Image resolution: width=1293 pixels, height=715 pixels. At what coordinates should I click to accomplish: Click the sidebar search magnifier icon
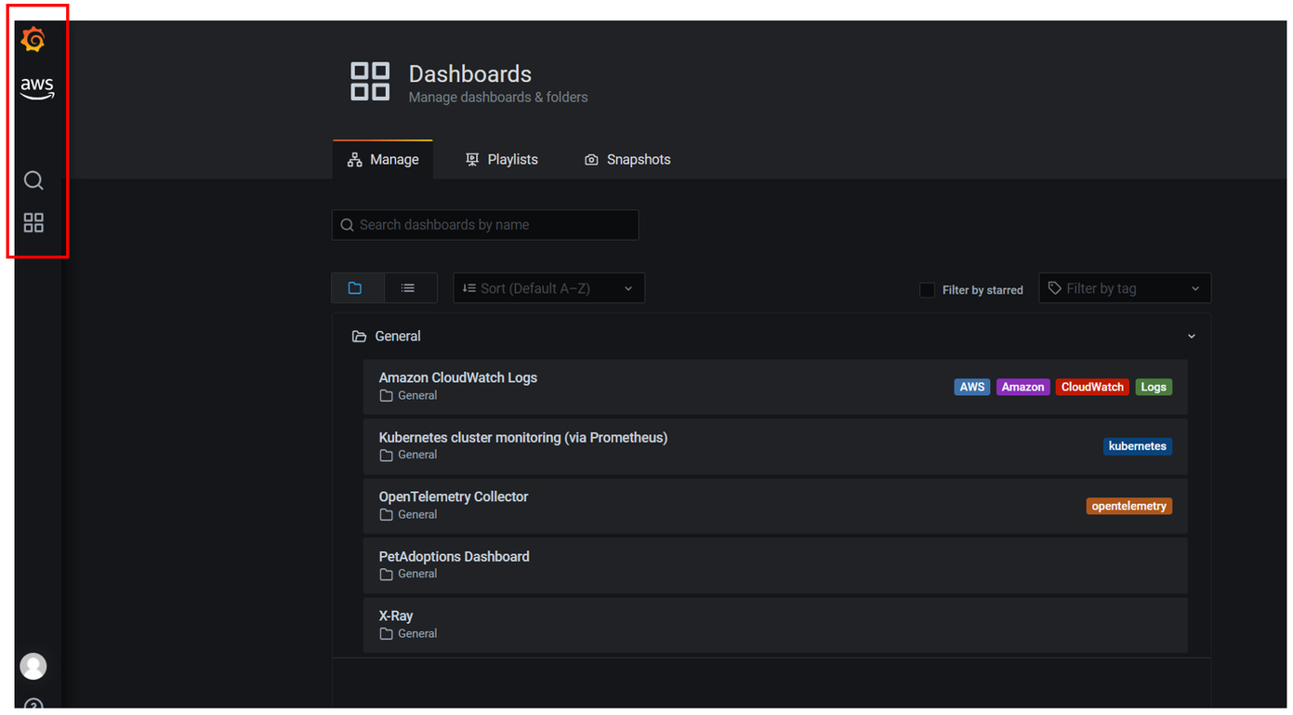point(33,180)
